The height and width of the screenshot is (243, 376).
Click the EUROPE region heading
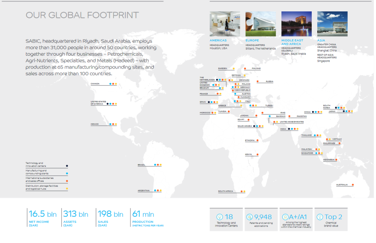pos(252,40)
